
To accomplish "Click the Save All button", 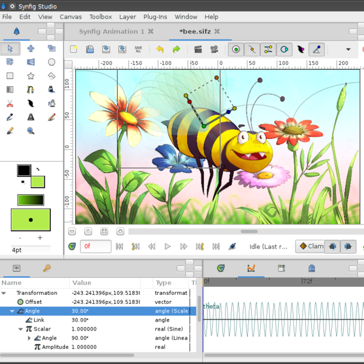I will 138,49.
